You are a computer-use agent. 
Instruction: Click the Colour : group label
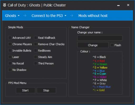[85, 51]
